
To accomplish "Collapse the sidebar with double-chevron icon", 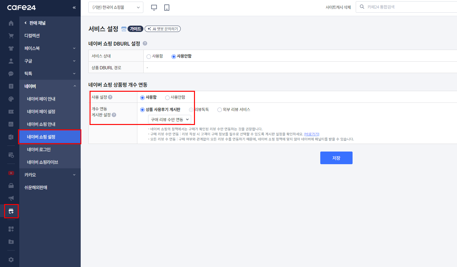I will pyautogui.click(x=74, y=8).
